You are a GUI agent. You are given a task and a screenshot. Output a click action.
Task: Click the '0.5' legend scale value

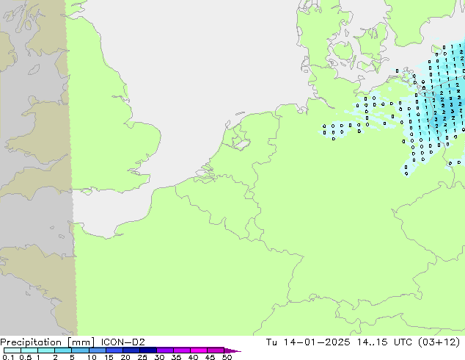pyautogui.click(x=26, y=357)
